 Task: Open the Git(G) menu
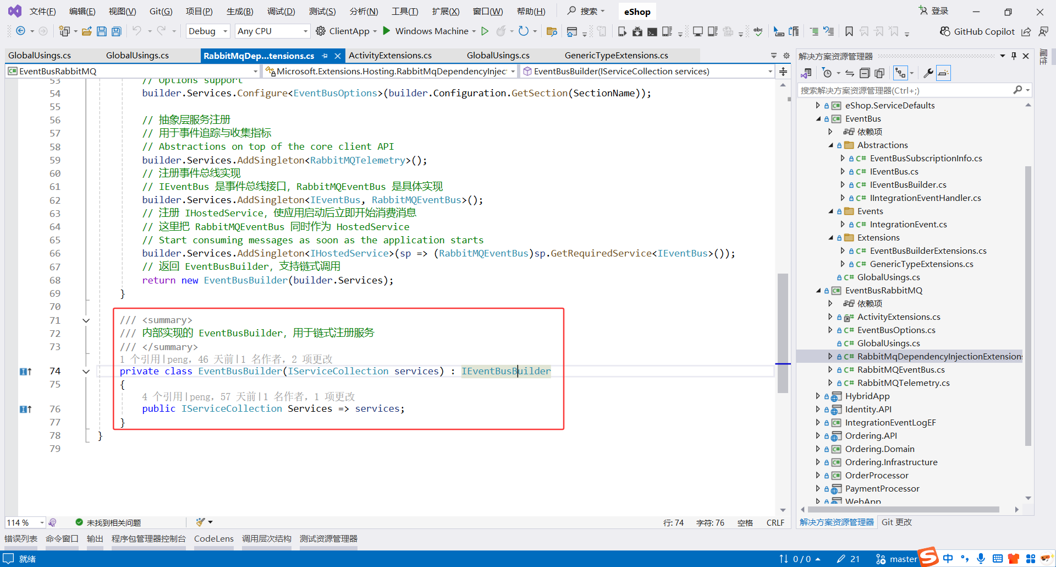[161, 12]
